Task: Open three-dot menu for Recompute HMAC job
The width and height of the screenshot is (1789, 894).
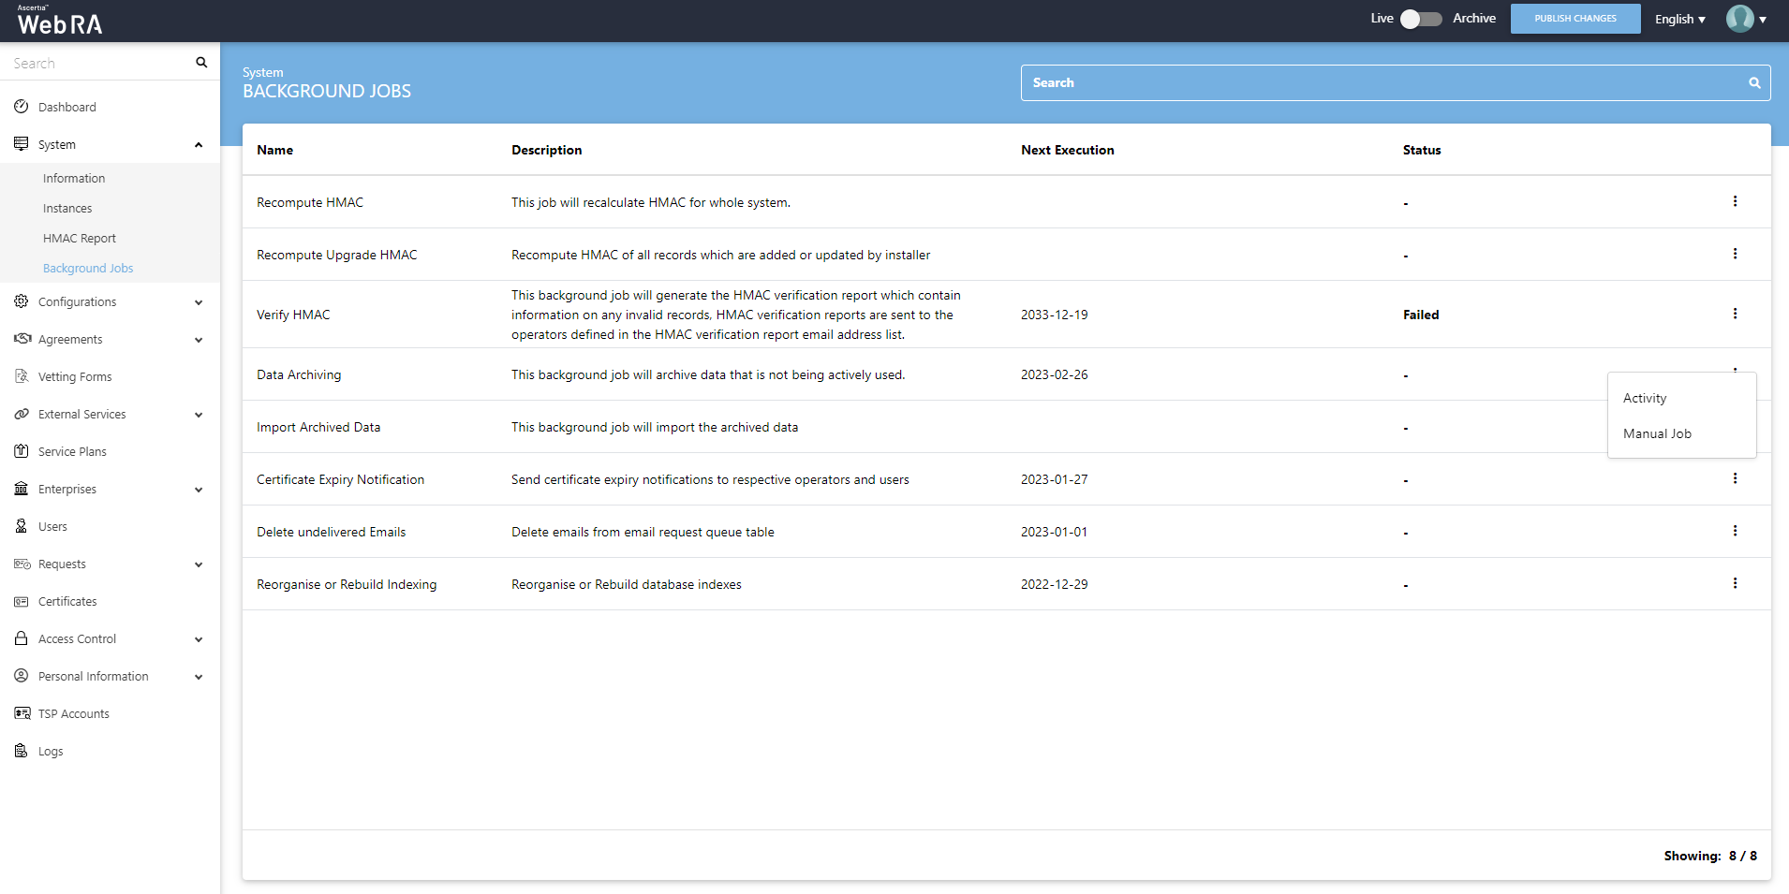Action: click(1735, 201)
